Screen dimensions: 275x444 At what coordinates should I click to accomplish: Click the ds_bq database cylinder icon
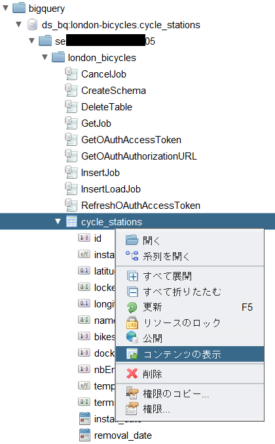(32, 25)
